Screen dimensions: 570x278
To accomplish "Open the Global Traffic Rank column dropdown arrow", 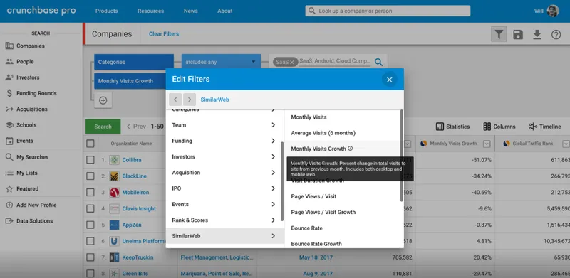I will [566, 144].
